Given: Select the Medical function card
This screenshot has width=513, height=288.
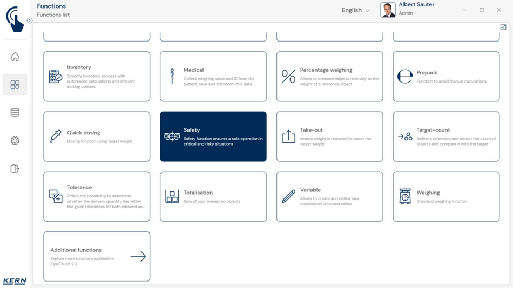Looking at the screenshot, I should tap(213, 77).
